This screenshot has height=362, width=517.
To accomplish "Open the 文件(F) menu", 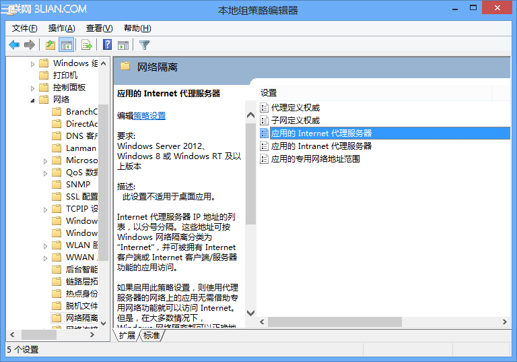I will click(24, 28).
